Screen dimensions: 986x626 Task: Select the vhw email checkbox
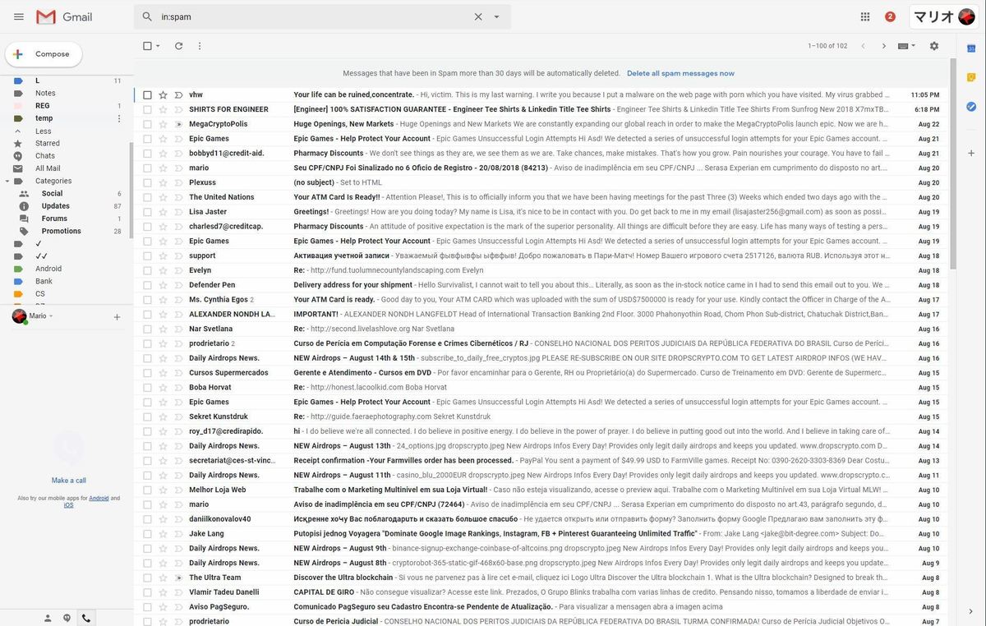coord(147,94)
